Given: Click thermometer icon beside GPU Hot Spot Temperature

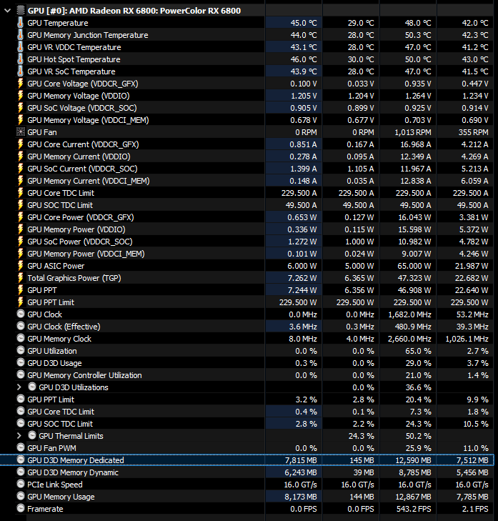Looking at the screenshot, I should coord(21,59).
